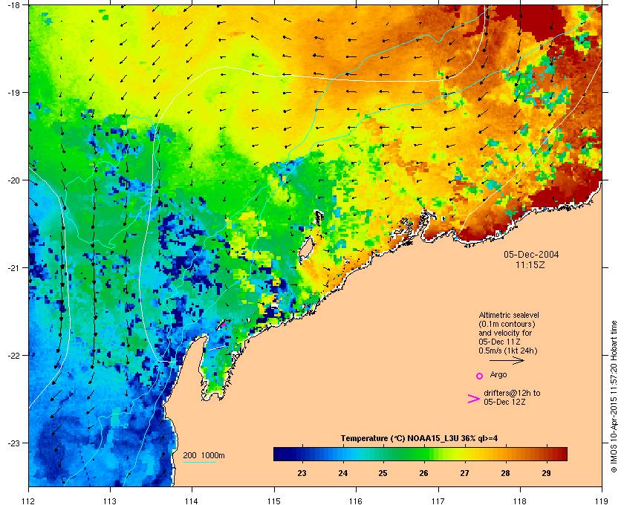This screenshot has height=505, width=624.
Task: Click the colorbar tick label 25
Action: coord(383,473)
